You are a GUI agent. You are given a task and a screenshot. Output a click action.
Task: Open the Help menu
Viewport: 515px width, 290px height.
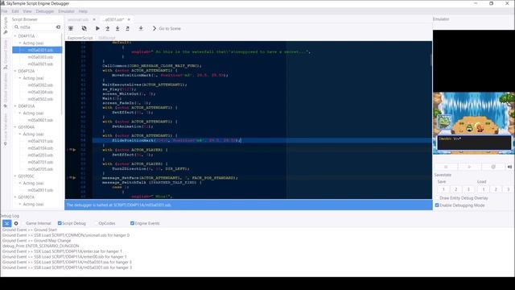(x=83, y=11)
